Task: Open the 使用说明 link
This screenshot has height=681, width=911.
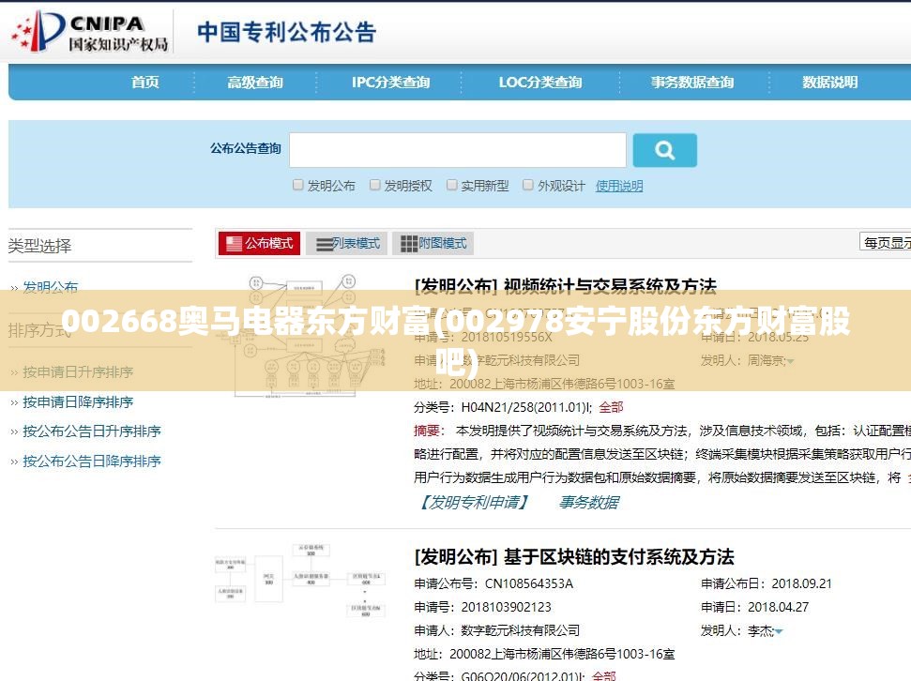Action: point(619,186)
